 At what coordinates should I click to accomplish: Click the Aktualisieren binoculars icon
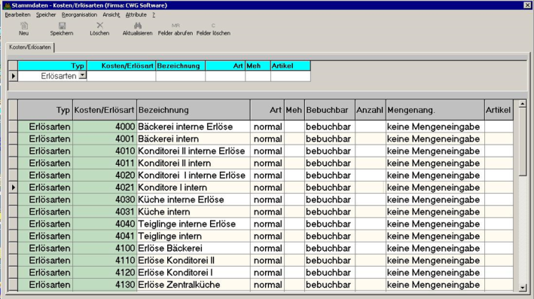point(138,26)
